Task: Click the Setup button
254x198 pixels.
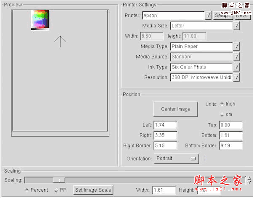Action: click(223, 16)
